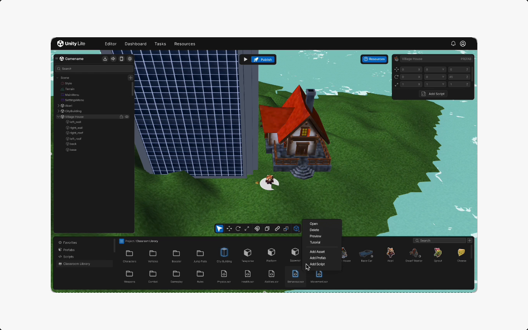Click the Search field in Classroom Library
This screenshot has width=528, height=330.
[440, 240]
